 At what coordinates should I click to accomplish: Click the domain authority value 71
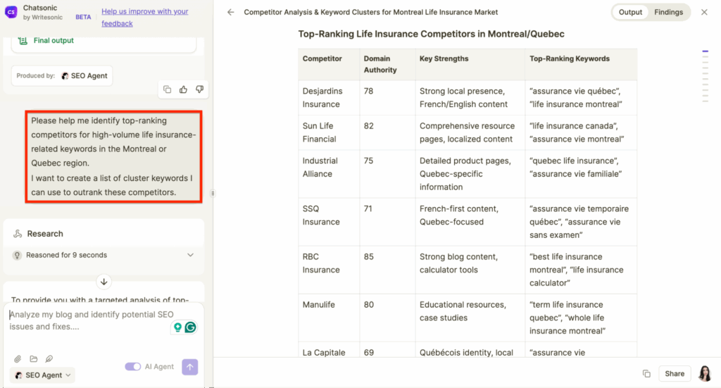point(368,208)
